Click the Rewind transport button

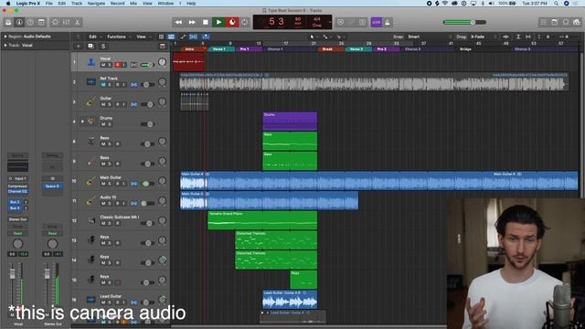click(x=179, y=22)
